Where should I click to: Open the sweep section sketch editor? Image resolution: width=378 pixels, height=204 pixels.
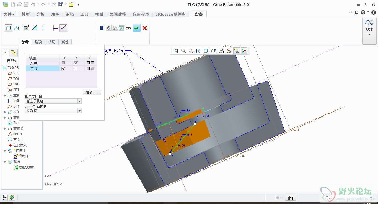coord(26,28)
